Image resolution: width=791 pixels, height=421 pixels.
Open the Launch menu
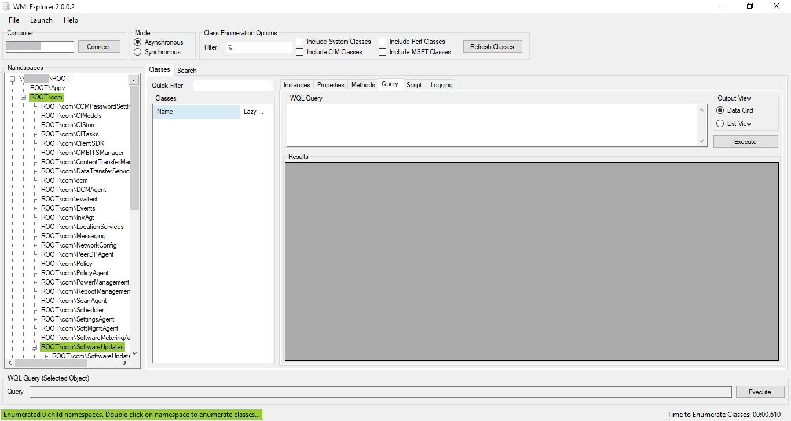coord(41,20)
